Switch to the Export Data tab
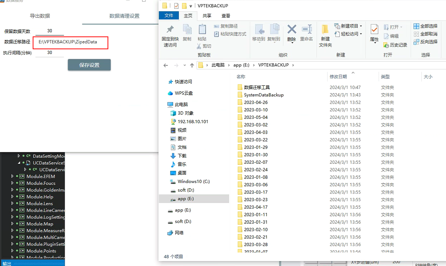The height and width of the screenshot is (266, 446). pyautogui.click(x=40, y=16)
